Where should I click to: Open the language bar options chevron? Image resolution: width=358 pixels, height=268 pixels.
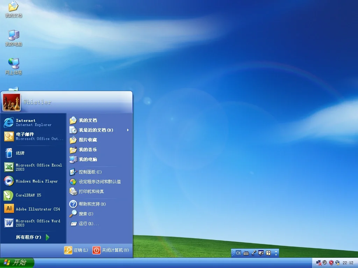[276, 254]
